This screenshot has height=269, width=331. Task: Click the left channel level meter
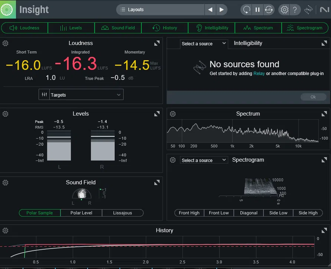tap(59, 145)
